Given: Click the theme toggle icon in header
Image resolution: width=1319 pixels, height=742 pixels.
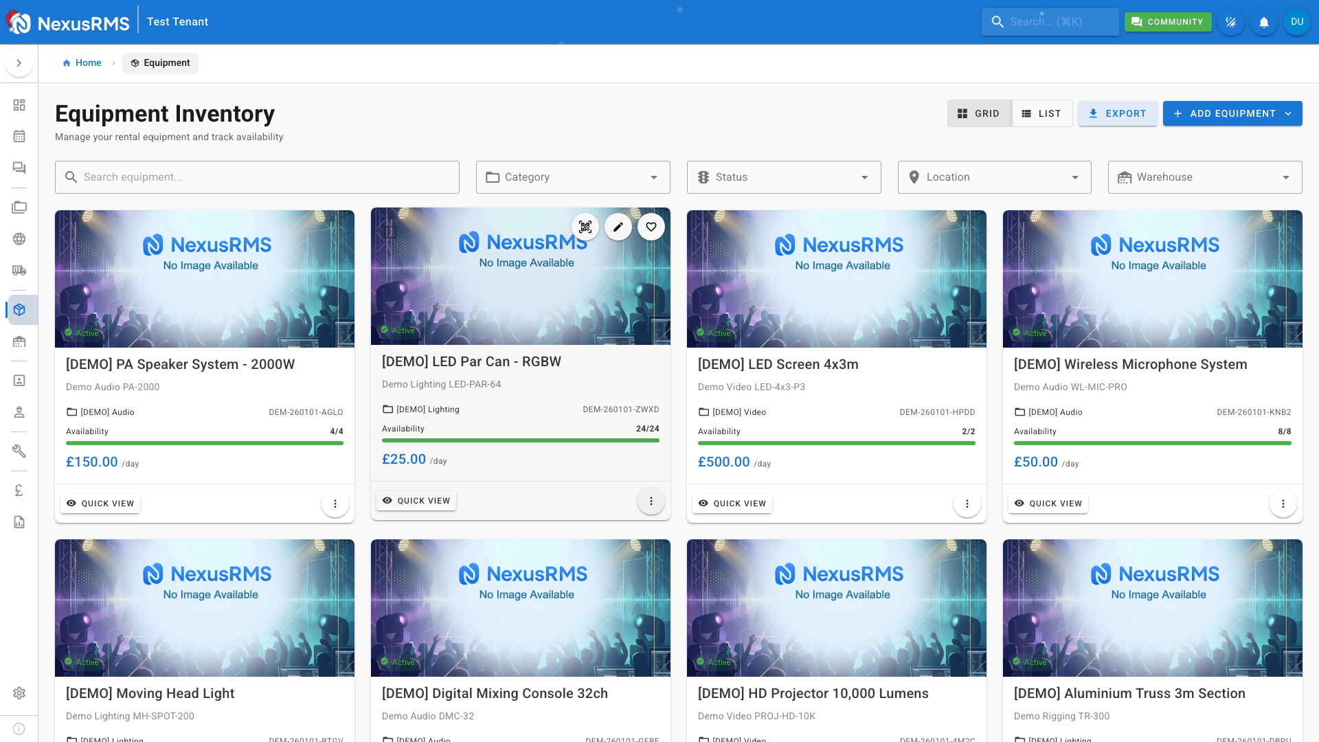Looking at the screenshot, I should click(x=1231, y=22).
